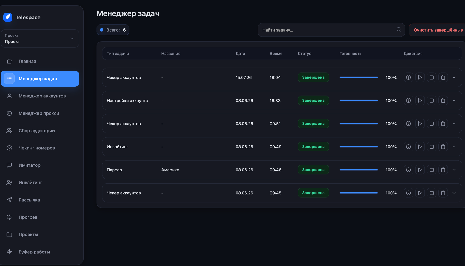Delete the 09:49 Инвайтинг task
The width and height of the screenshot is (465, 266).
tap(443, 147)
